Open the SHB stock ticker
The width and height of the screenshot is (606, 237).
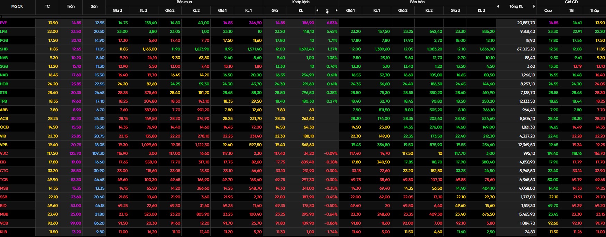click(x=4, y=49)
